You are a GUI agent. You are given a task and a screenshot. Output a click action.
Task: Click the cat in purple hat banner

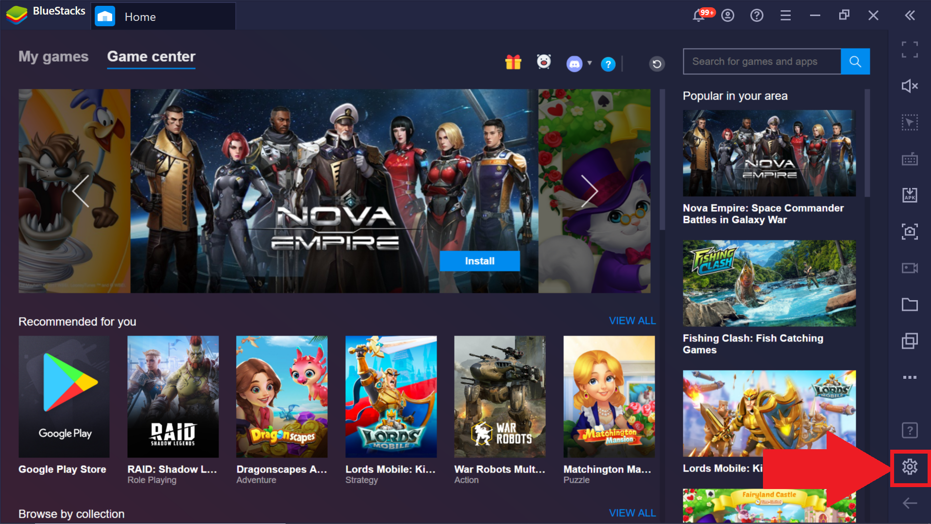coord(594,191)
